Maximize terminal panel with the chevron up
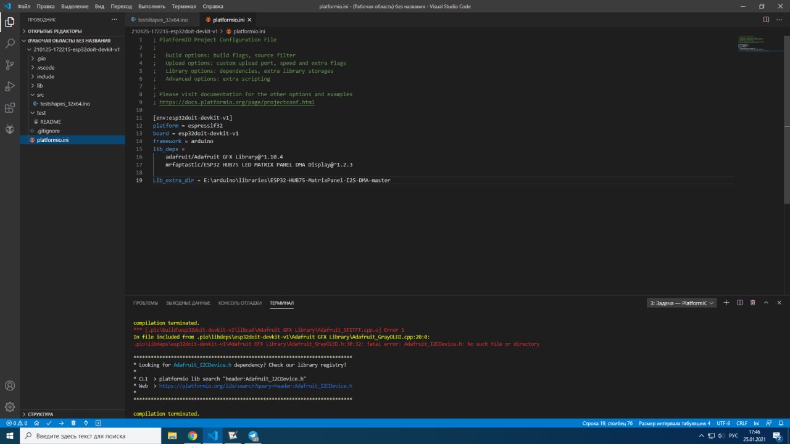 click(766, 303)
